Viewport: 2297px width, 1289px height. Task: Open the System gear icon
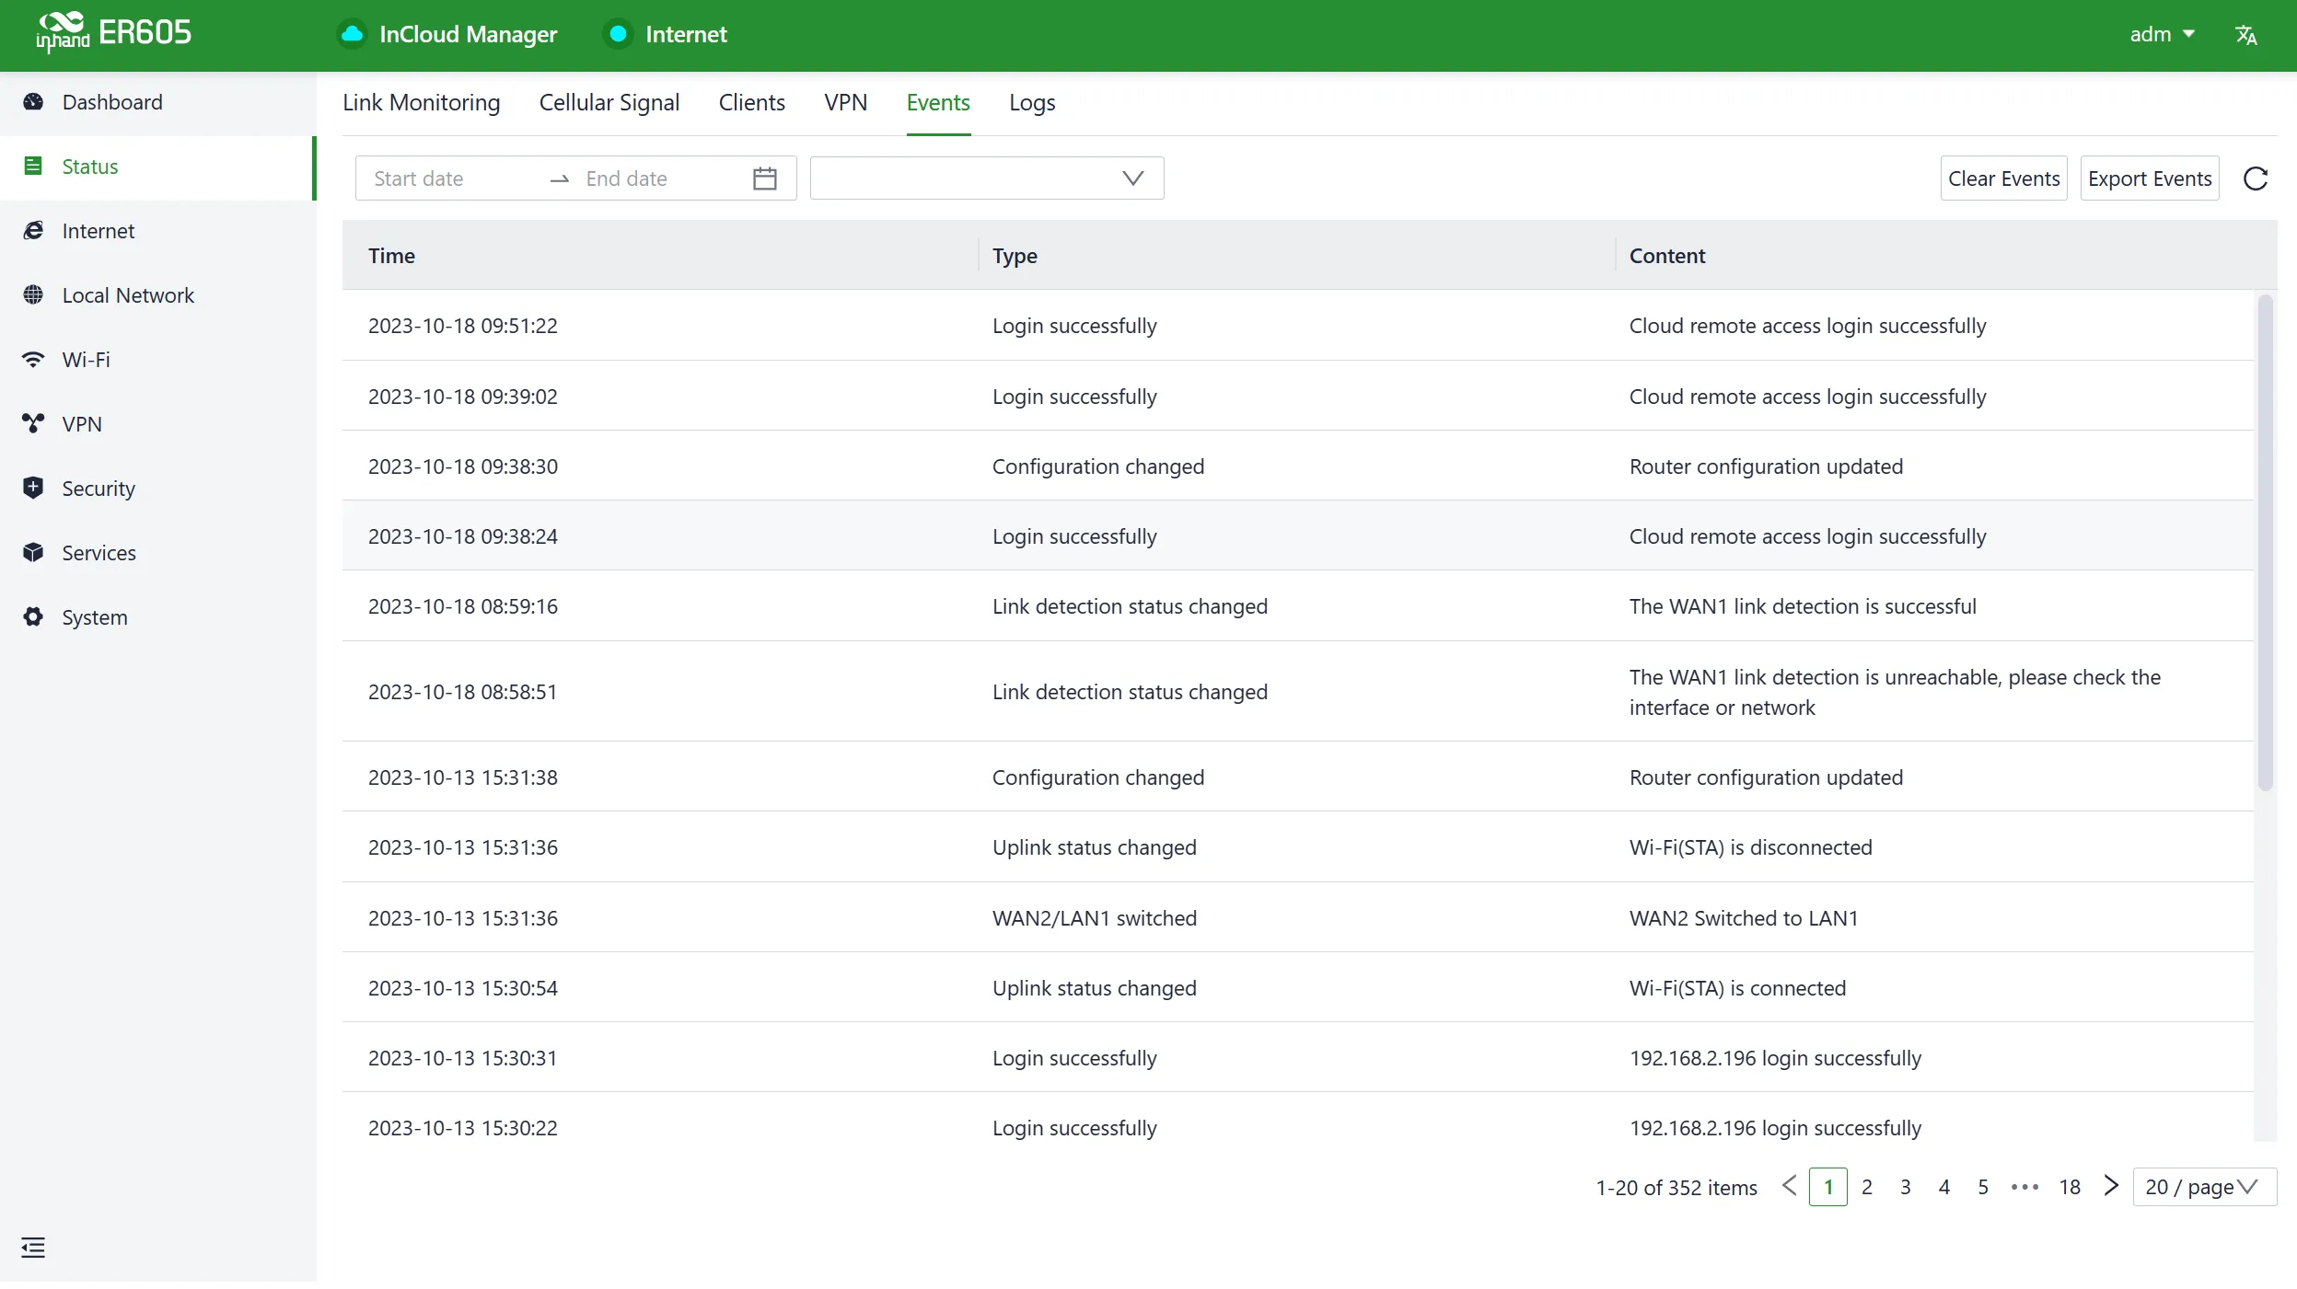pos(33,617)
